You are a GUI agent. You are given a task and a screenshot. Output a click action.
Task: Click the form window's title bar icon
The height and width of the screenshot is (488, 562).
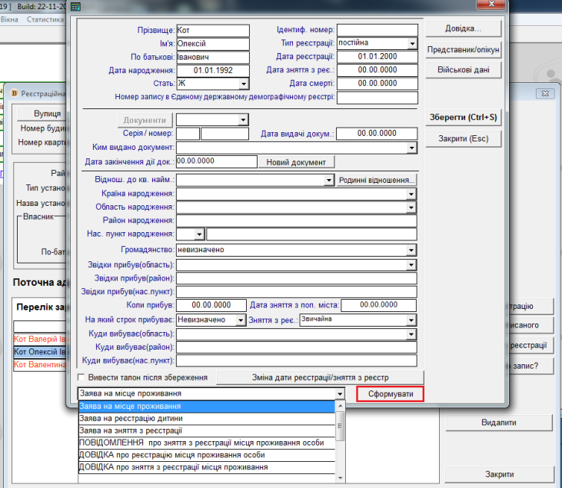pyautogui.click(x=76, y=6)
